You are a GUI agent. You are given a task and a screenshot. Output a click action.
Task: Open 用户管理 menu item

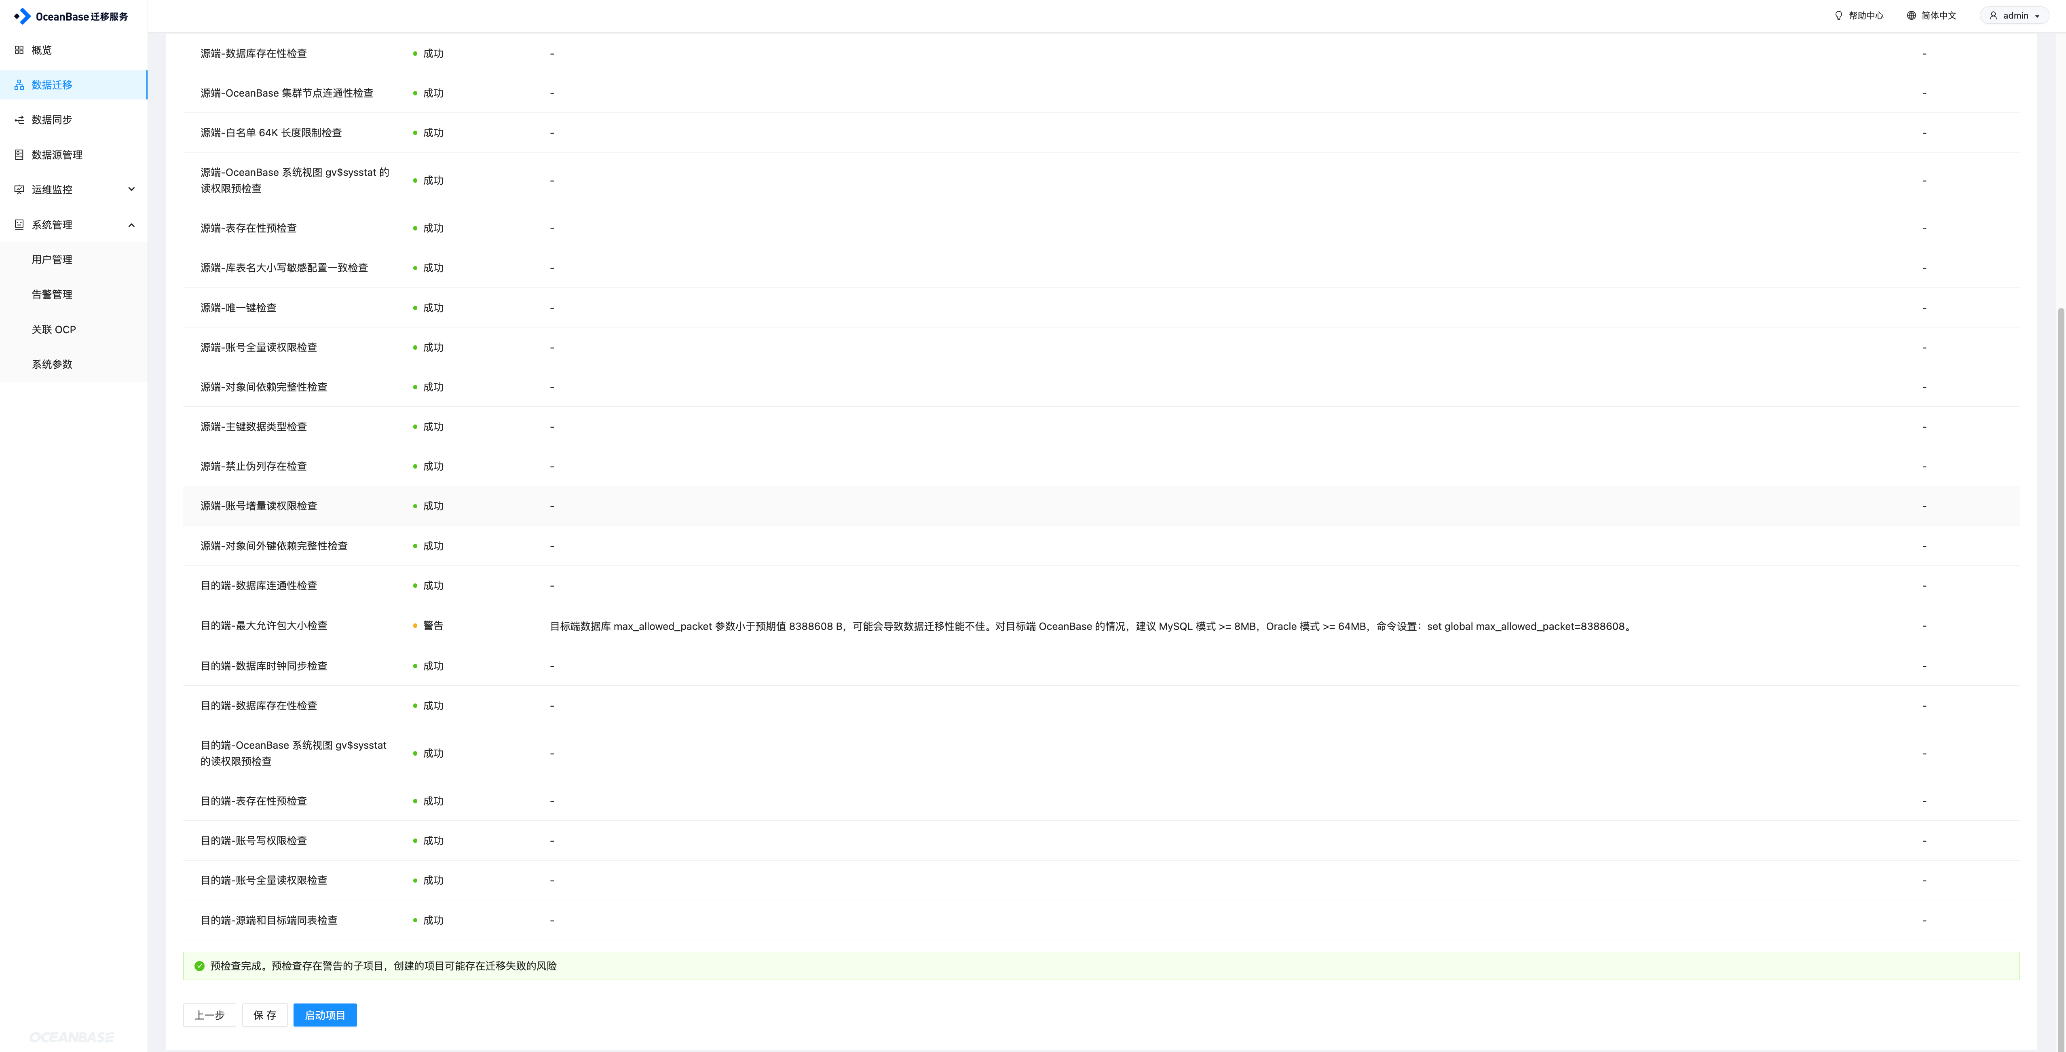point(52,260)
